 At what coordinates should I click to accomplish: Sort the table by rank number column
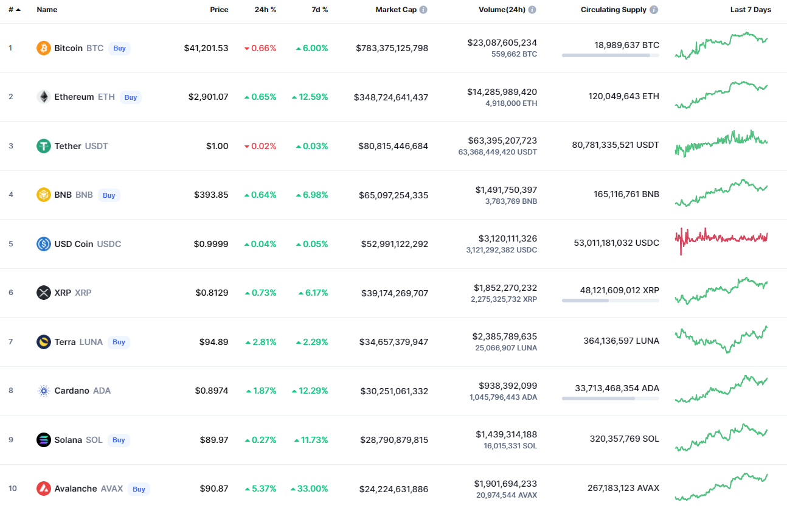[14, 10]
